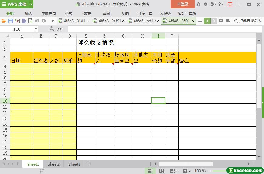
Task: Click the 日期 header cell
Action: click(x=22, y=58)
